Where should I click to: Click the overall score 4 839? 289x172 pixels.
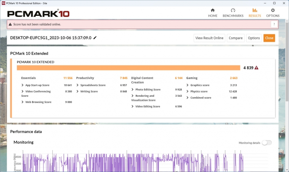[248, 68]
